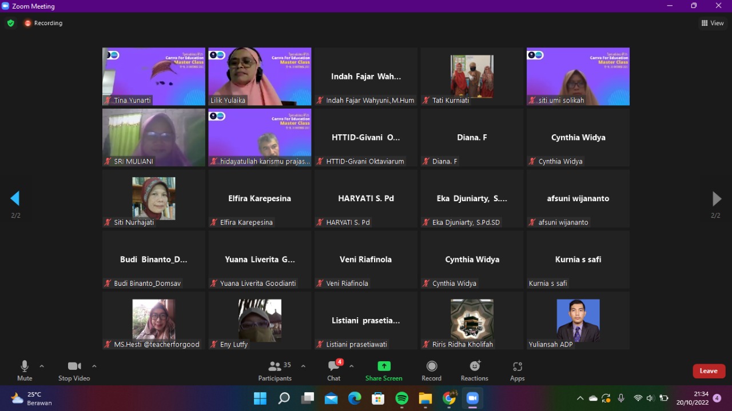Click battery icon in system tray
This screenshot has width=732, height=411.
click(664, 398)
